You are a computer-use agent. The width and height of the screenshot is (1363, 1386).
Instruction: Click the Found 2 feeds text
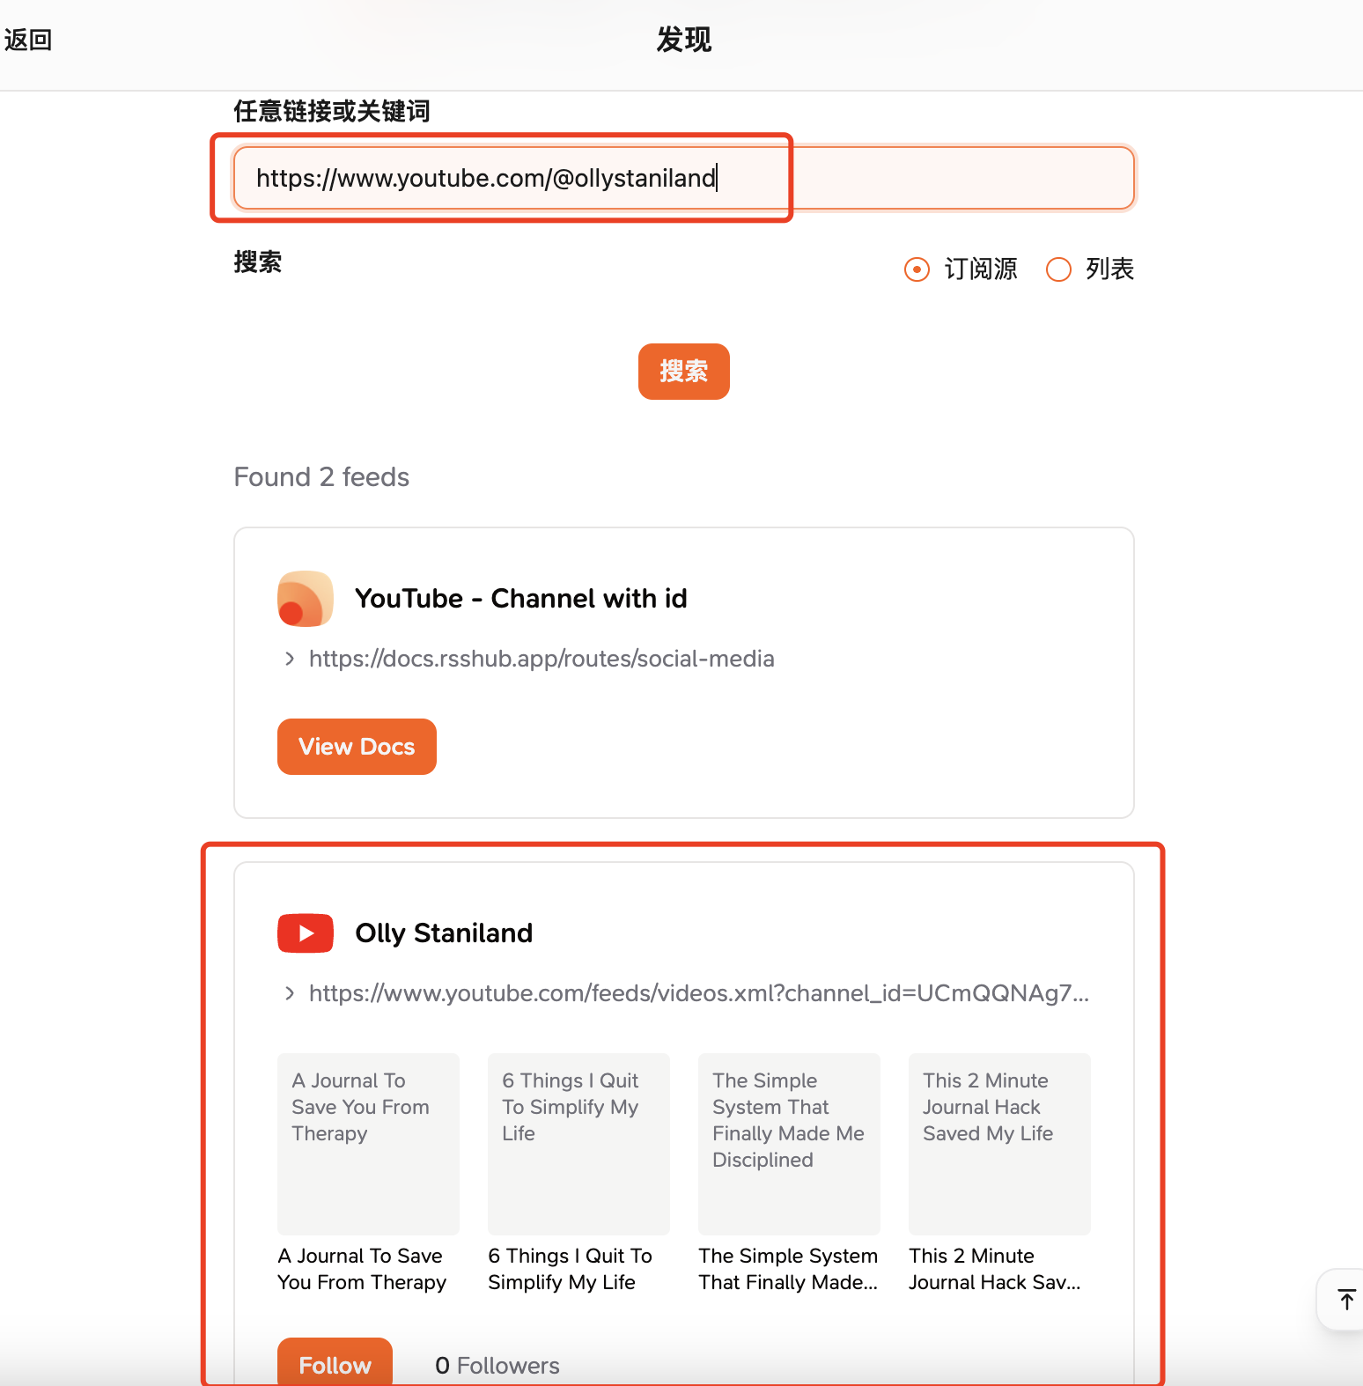(x=321, y=477)
